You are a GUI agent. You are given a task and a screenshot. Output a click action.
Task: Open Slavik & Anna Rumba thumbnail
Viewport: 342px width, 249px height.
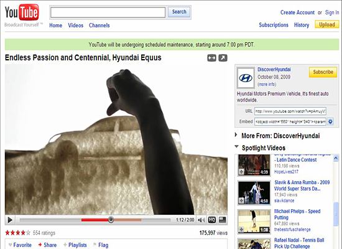[x=254, y=193]
